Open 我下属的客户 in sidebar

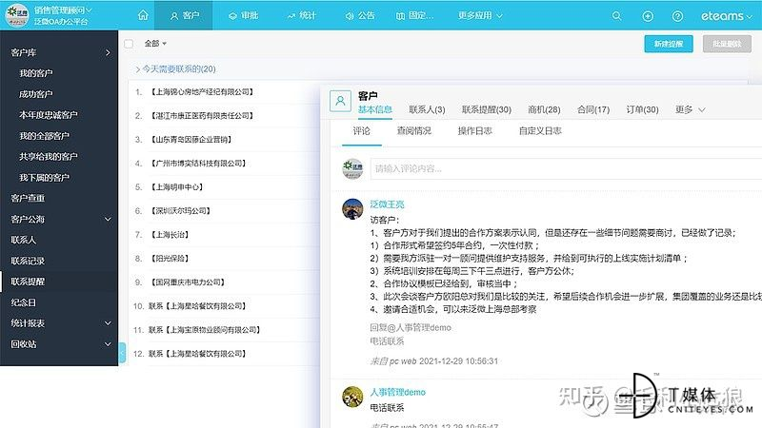click(44, 178)
